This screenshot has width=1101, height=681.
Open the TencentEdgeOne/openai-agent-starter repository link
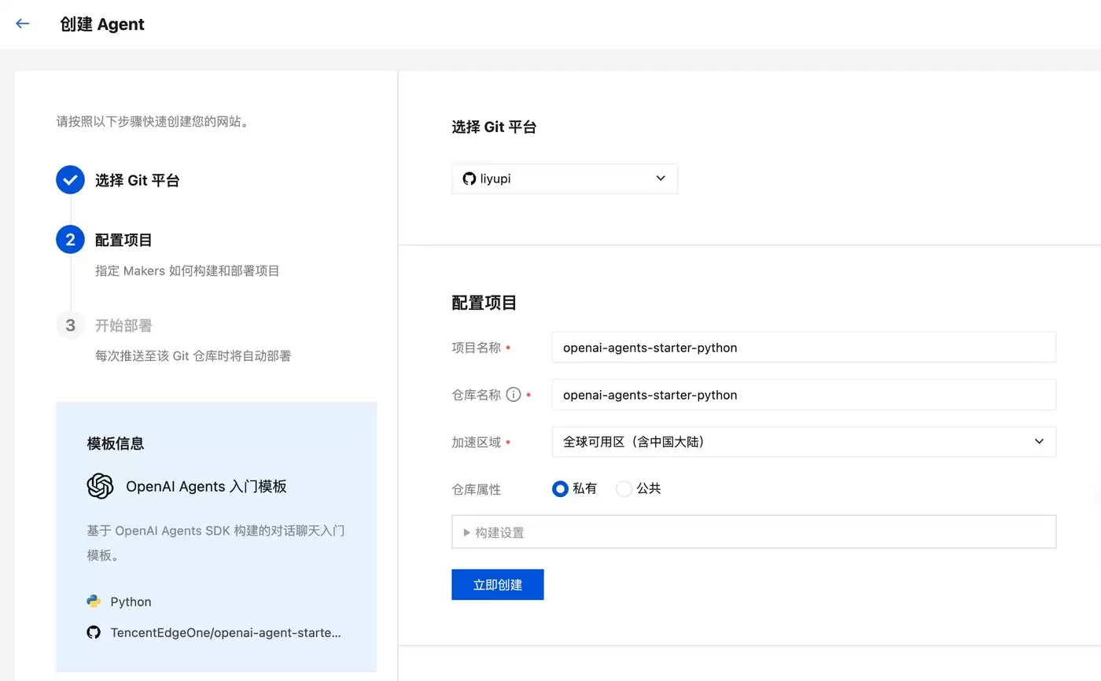[x=226, y=632]
